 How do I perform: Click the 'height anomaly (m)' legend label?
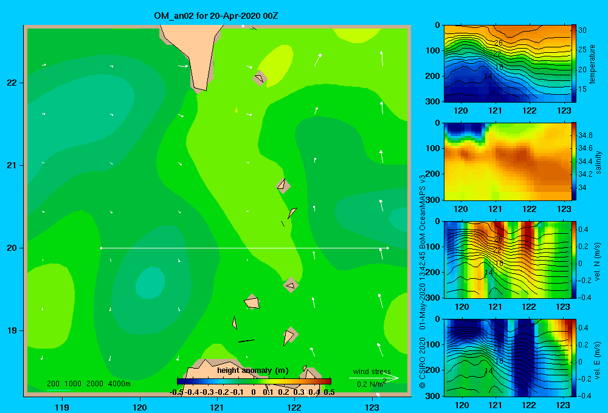click(253, 370)
